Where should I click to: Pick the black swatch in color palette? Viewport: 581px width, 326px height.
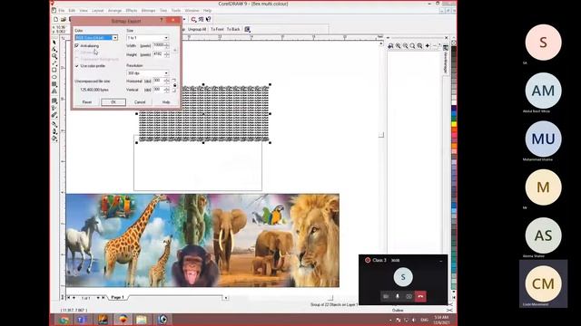click(454, 50)
